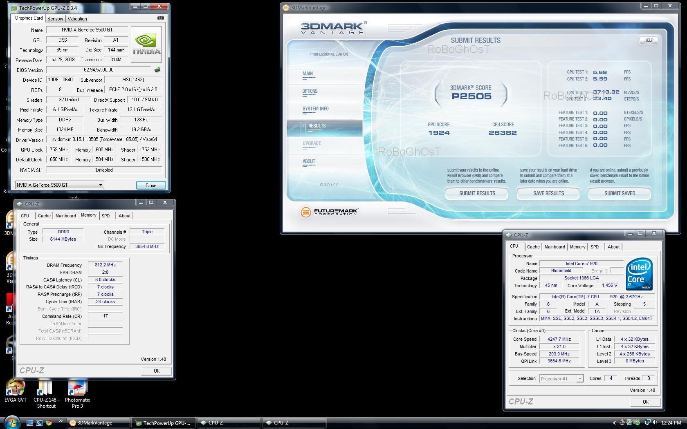Image resolution: width=687 pixels, height=429 pixels.
Task: Switch to the Sensors tab in GPU-Z
Action: (x=55, y=18)
